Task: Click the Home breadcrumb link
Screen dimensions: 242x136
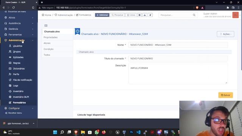Action: click(47, 15)
